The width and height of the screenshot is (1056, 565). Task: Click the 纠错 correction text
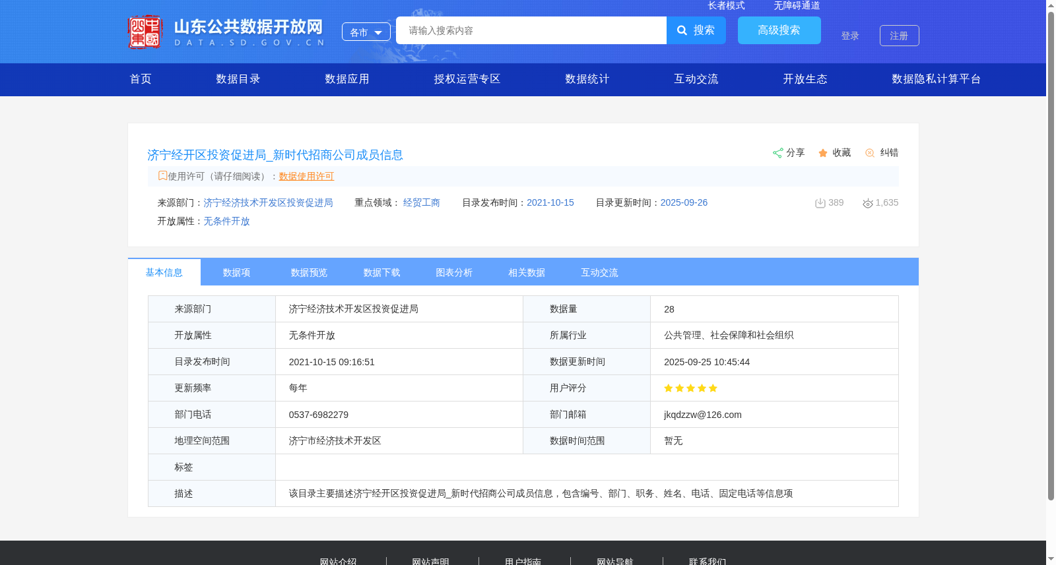pyautogui.click(x=889, y=153)
